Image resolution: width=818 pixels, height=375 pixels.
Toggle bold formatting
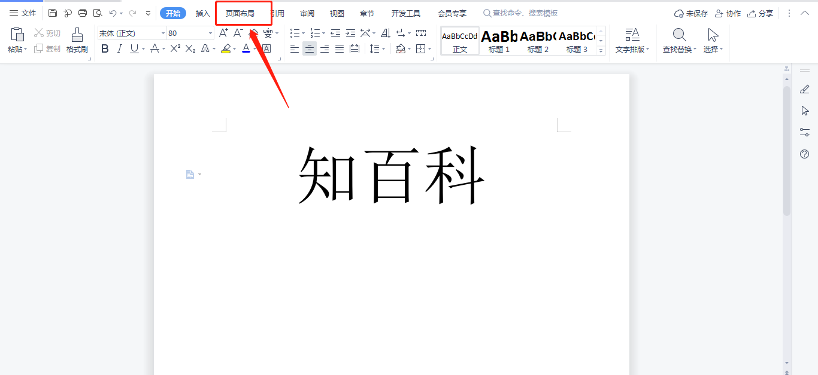105,49
